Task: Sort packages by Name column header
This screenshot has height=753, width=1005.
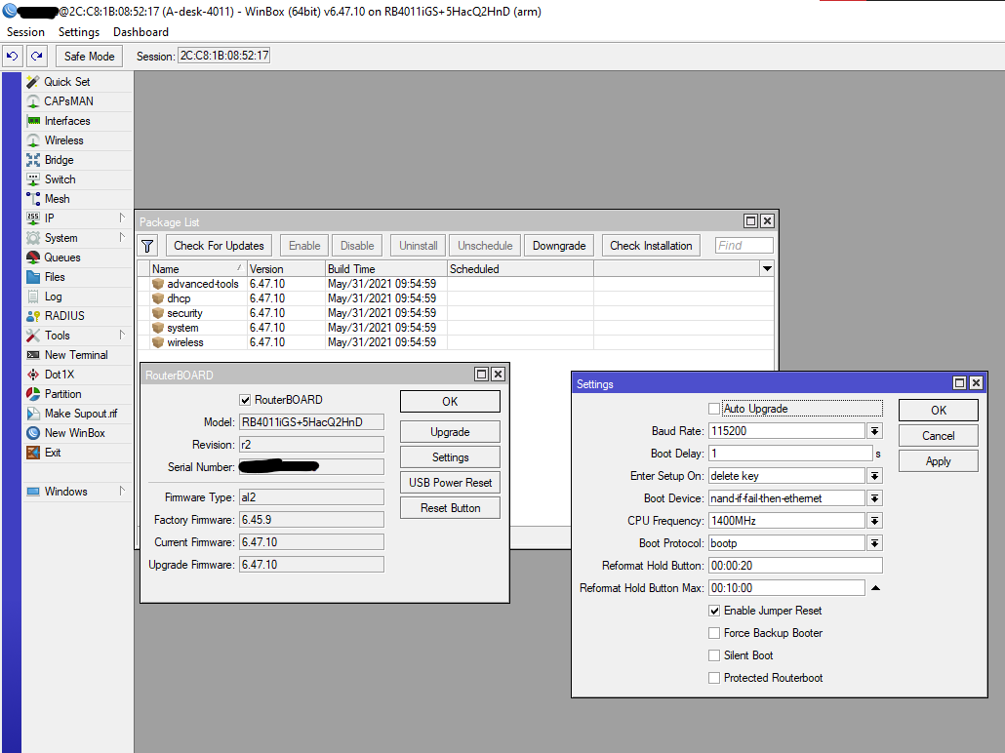Action: point(198,269)
